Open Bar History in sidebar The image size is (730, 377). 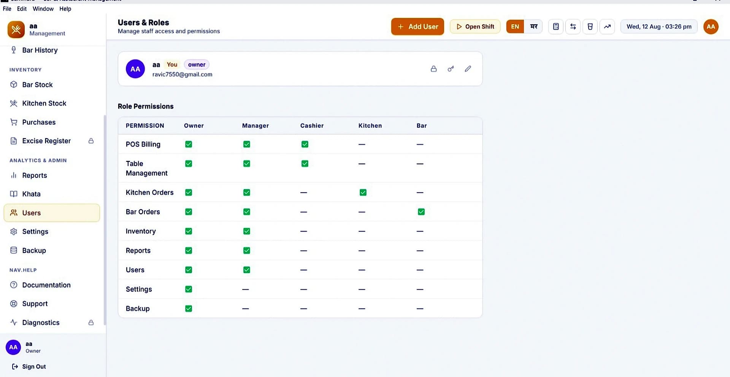(52, 50)
